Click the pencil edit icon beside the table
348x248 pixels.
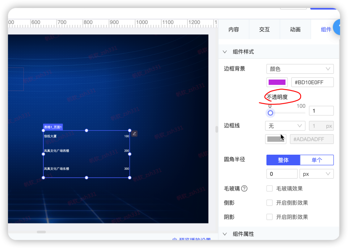click(134, 134)
